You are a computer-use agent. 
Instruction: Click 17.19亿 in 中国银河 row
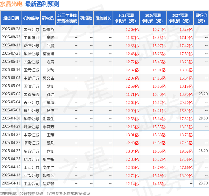click(186, 38)
